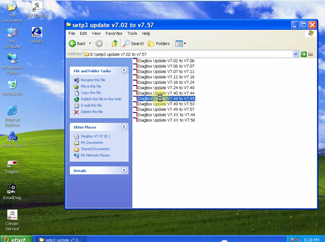Go up one folder level icon

[x=115, y=43]
